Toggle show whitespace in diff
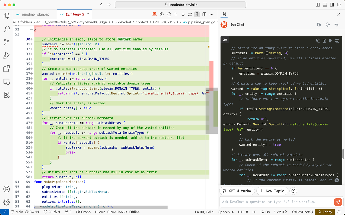 click(197, 14)
